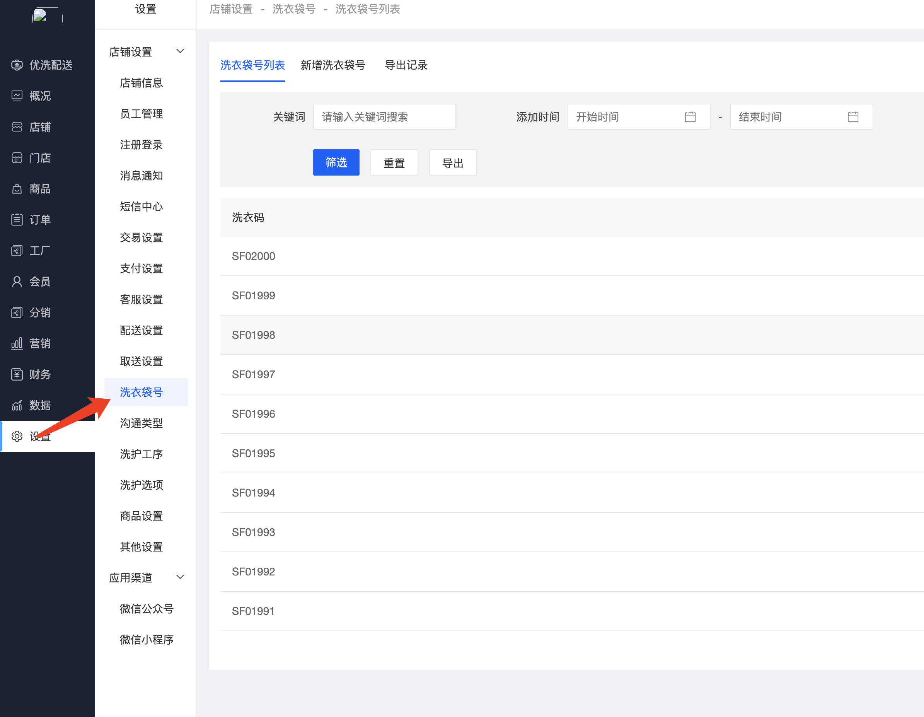Click the 优洗配送 sidebar icon
This screenshot has width=924, height=717.
pyautogui.click(x=17, y=65)
